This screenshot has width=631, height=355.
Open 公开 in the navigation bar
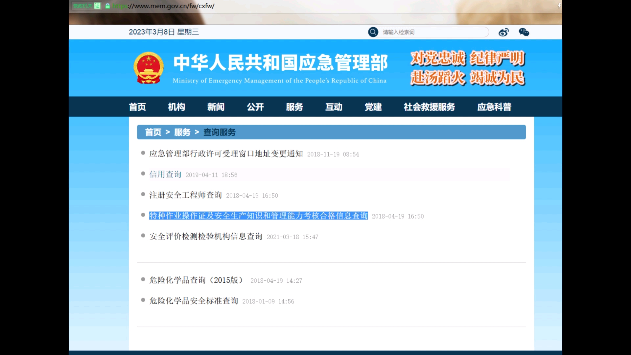click(x=255, y=107)
